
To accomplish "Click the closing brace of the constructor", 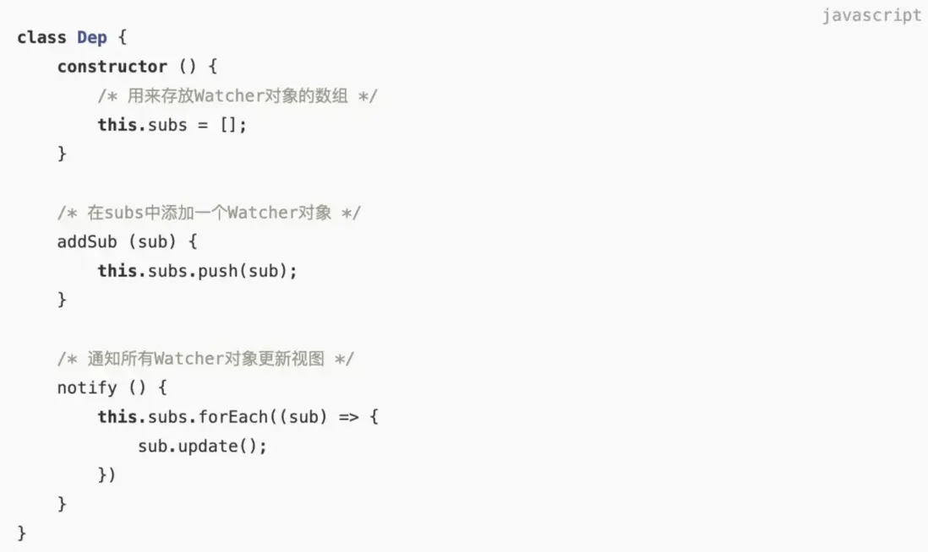I will [62, 154].
